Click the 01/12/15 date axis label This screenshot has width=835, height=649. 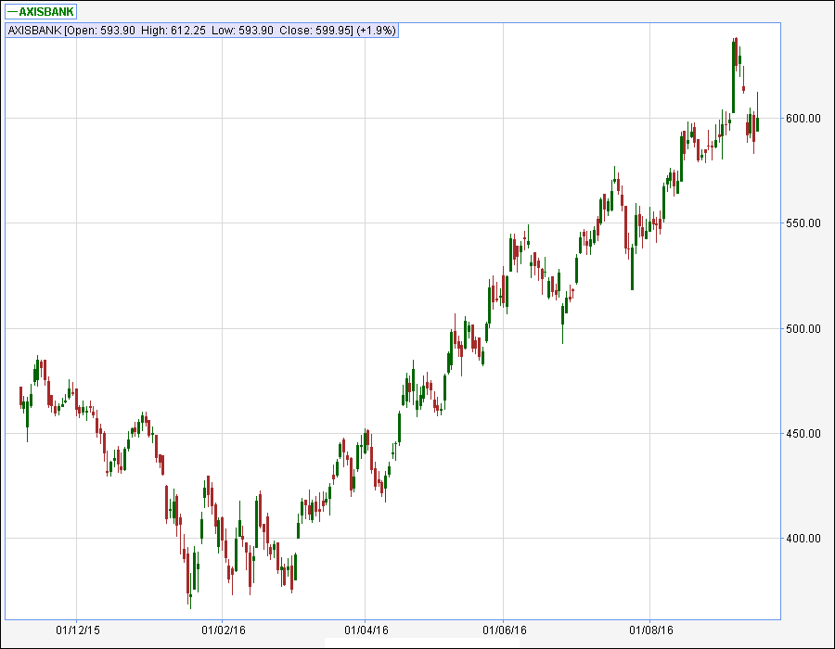coord(77,630)
